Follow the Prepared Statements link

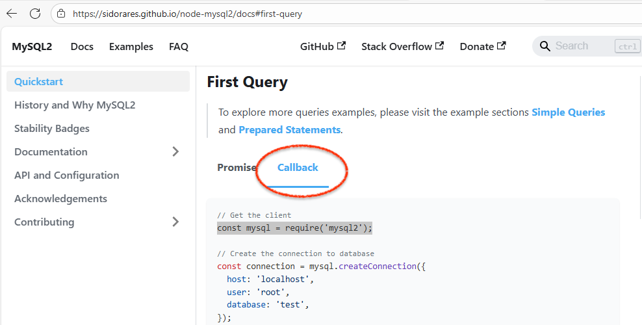pyautogui.click(x=289, y=130)
